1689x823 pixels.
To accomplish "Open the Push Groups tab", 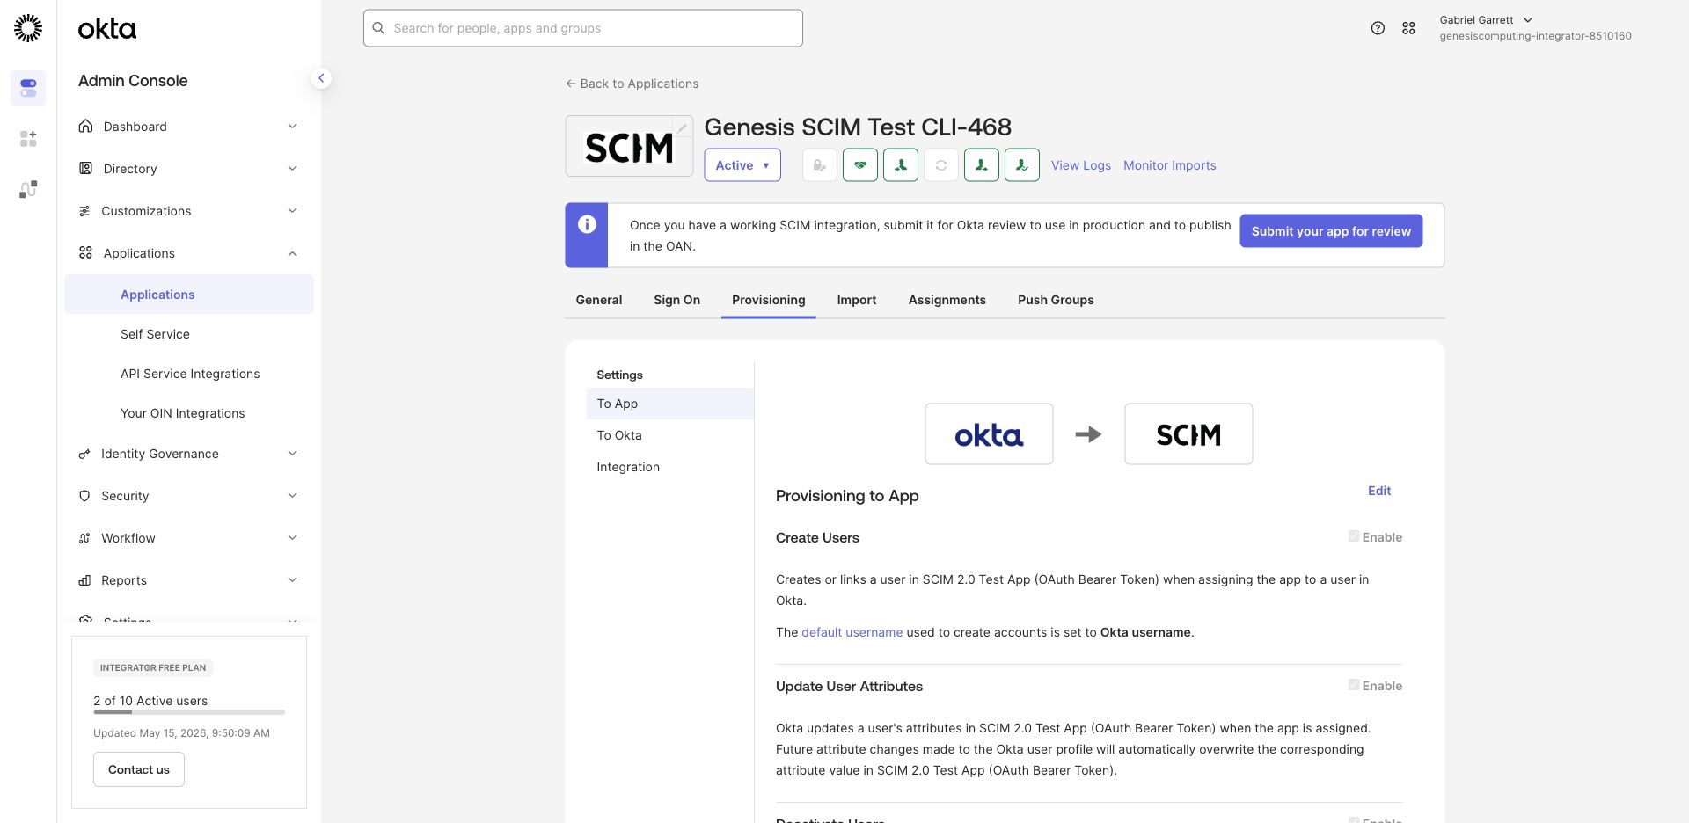I will 1056,300.
